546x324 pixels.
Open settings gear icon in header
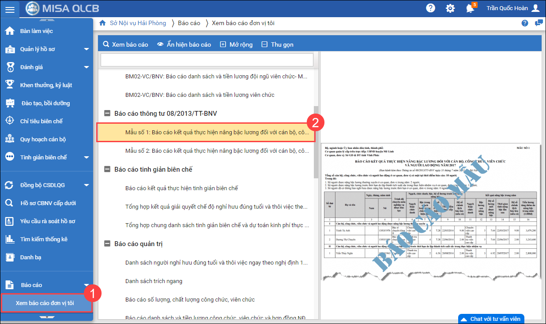[x=450, y=8]
